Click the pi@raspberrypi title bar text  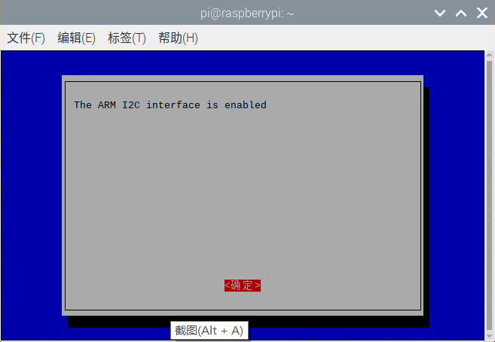(247, 14)
